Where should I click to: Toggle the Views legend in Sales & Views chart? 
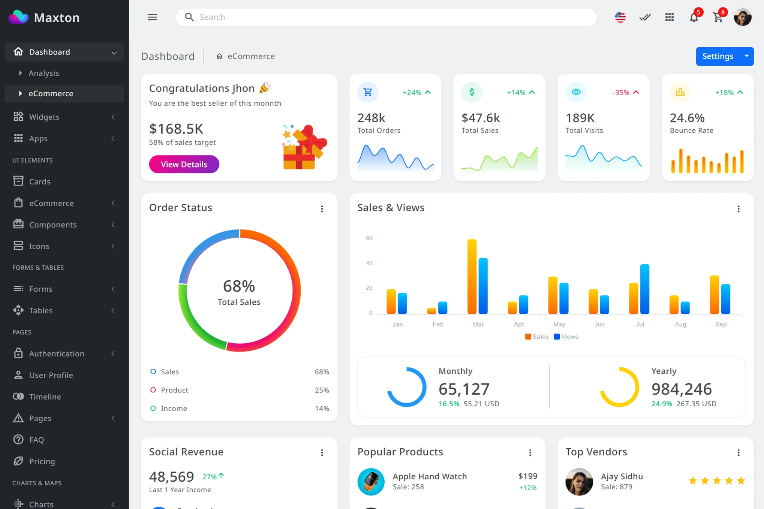pyautogui.click(x=566, y=337)
